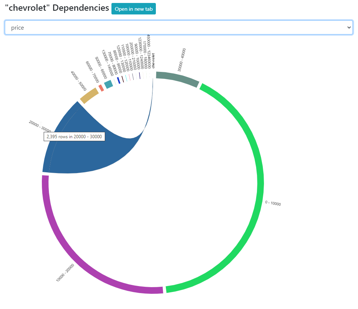
Task: Click the "10000 - 20000" text label
Action: 65,273
